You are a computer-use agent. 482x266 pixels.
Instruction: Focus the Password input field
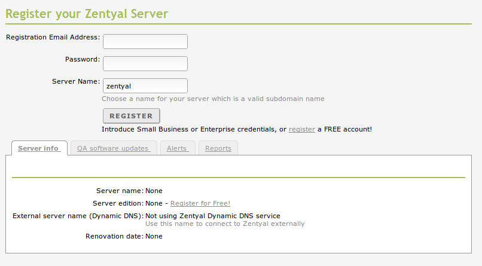click(x=145, y=63)
